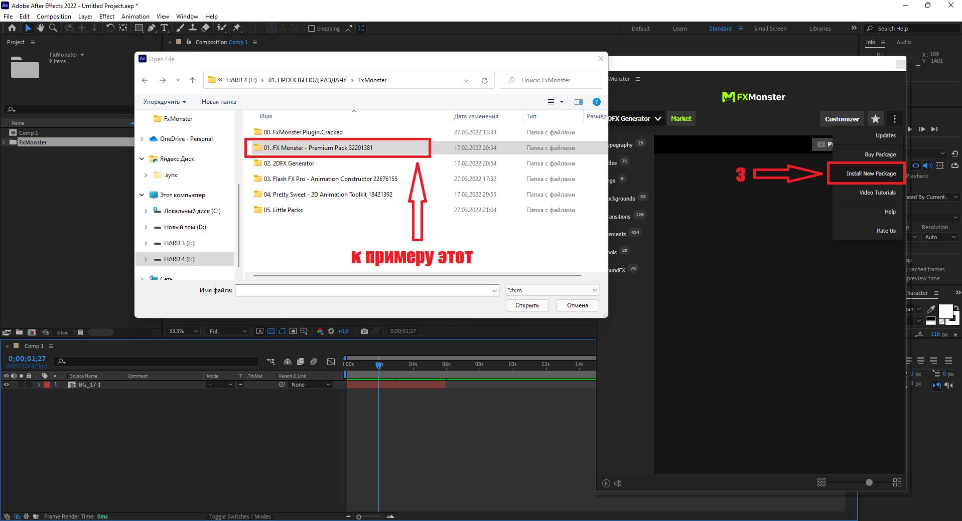Switch to the Small Screen workspace
Viewport: 962px width, 521px height.
(770, 29)
